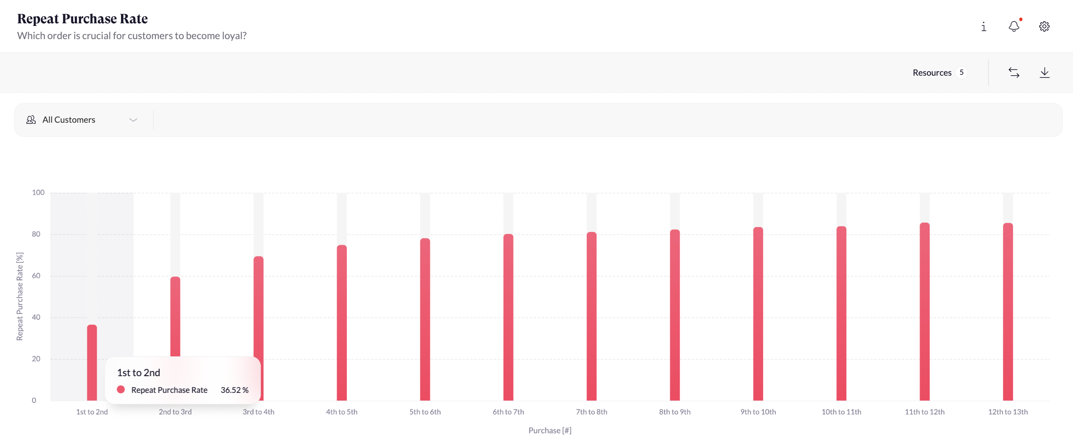The width and height of the screenshot is (1073, 447).
Task: Click the All Customers dropdown chevron
Action: [x=133, y=120]
